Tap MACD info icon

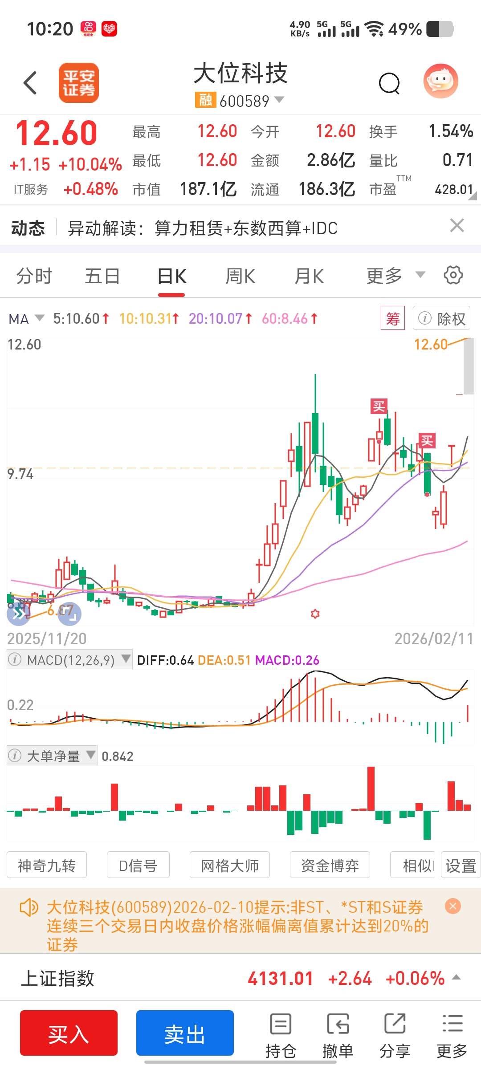15,659
